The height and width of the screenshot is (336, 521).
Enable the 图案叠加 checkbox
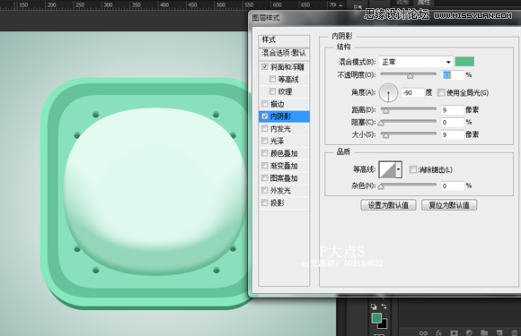pos(265,177)
